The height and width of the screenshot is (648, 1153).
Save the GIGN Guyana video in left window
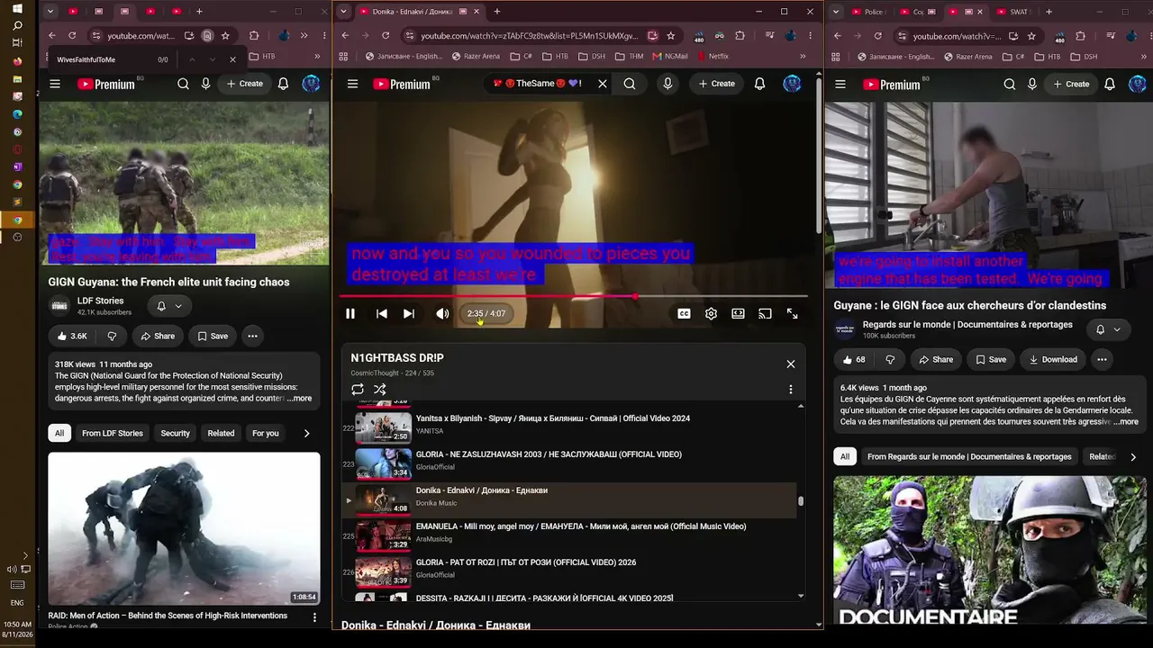click(213, 336)
